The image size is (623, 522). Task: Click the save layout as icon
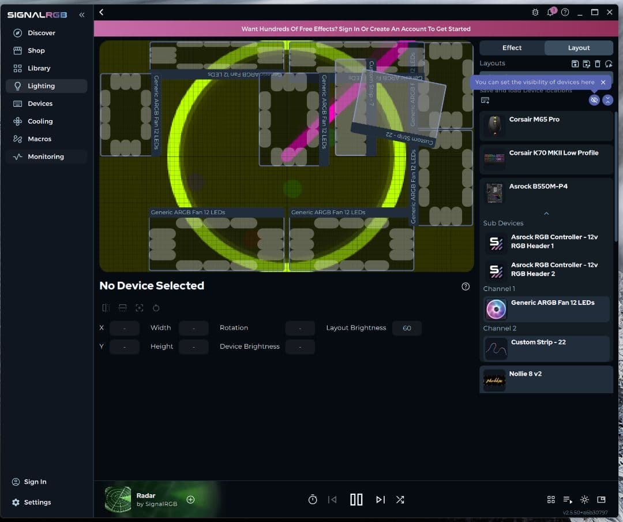[586, 64]
